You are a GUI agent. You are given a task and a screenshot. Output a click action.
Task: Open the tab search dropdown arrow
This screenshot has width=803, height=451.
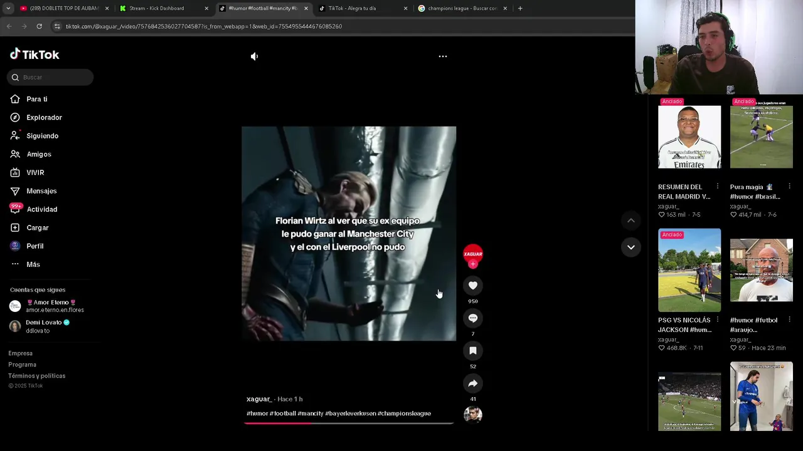click(x=8, y=8)
